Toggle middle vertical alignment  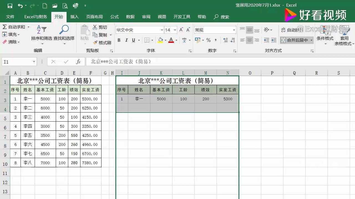click(x=250, y=30)
